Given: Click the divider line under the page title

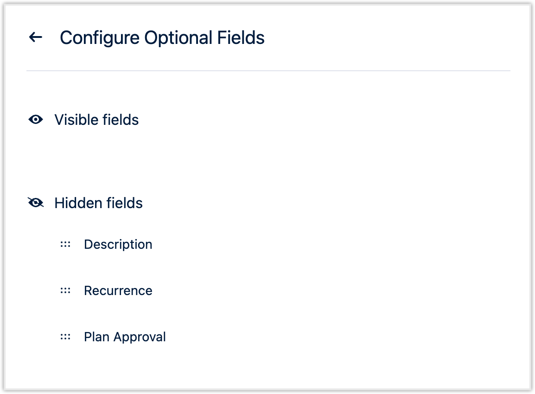Looking at the screenshot, I should [268, 71].
